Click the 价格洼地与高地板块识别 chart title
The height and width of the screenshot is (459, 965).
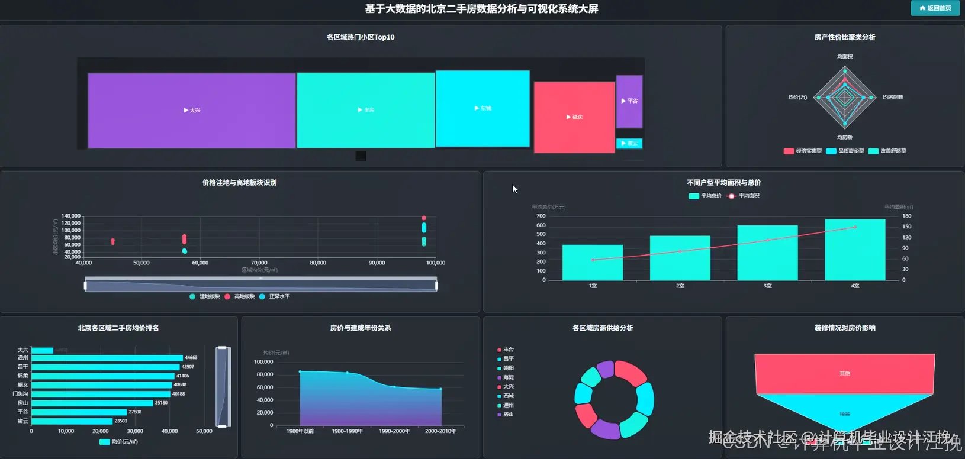coord(240,183)
